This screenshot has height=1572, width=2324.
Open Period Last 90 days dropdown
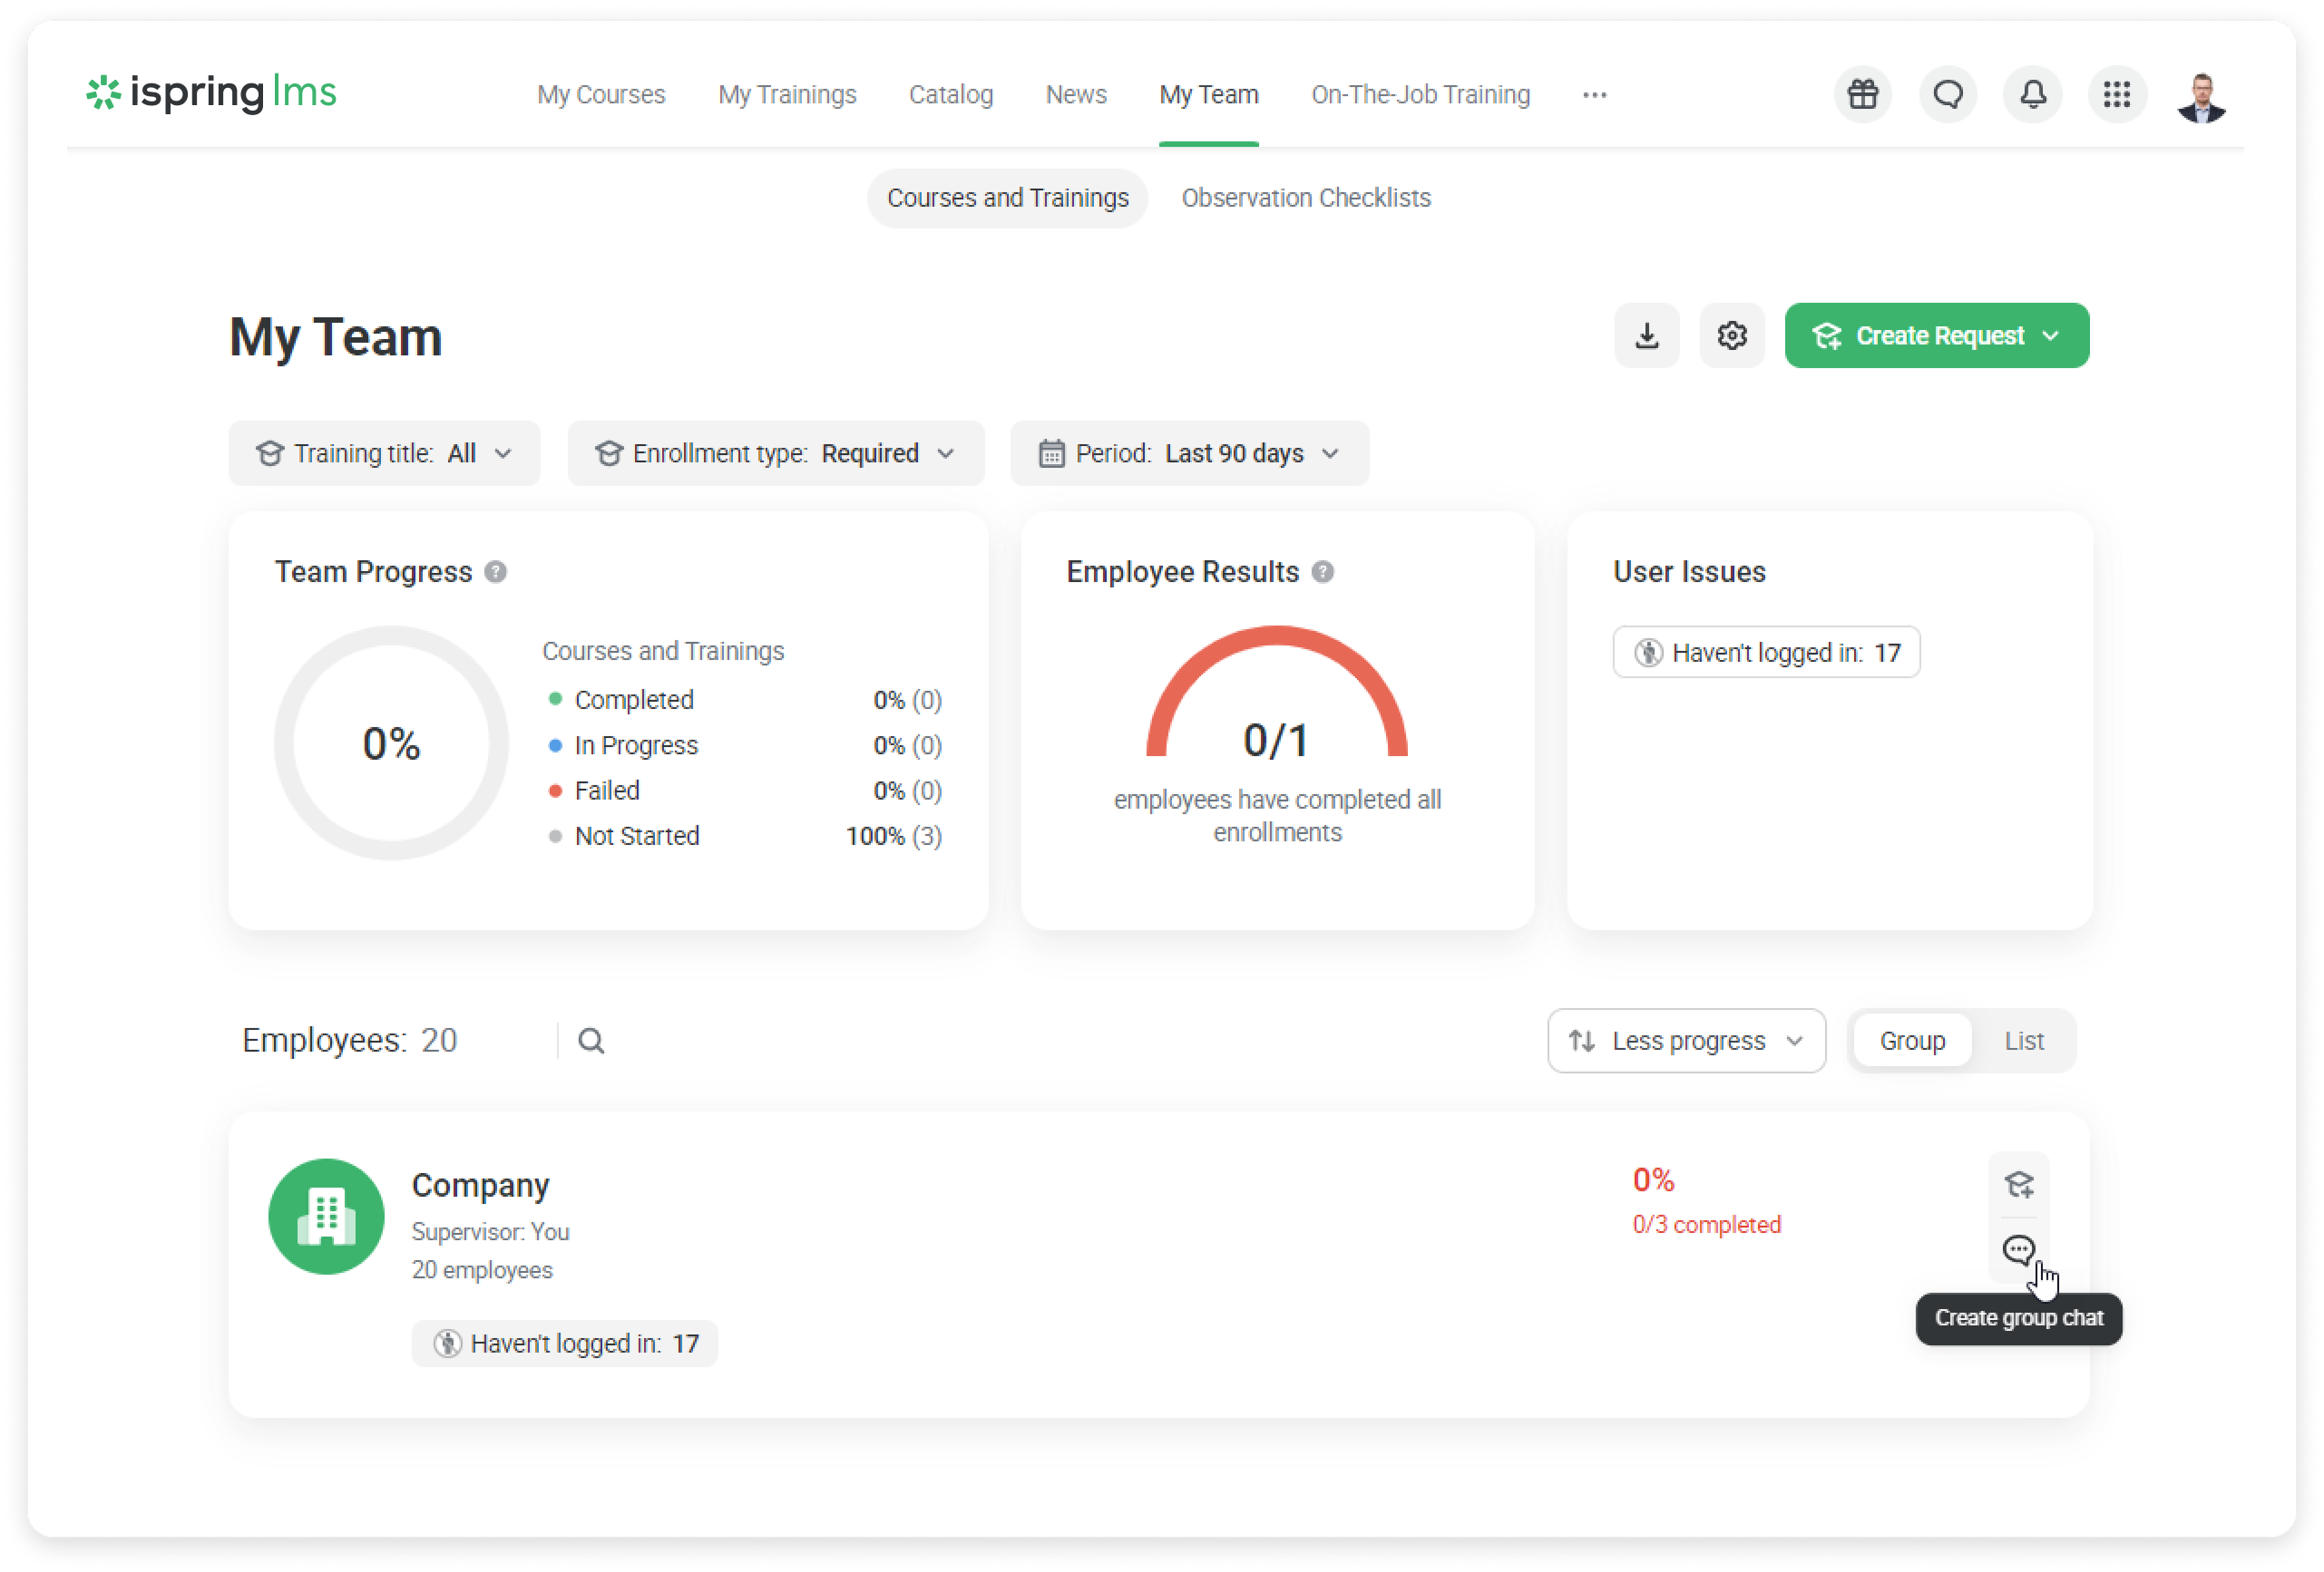[x=1188, y=453]
